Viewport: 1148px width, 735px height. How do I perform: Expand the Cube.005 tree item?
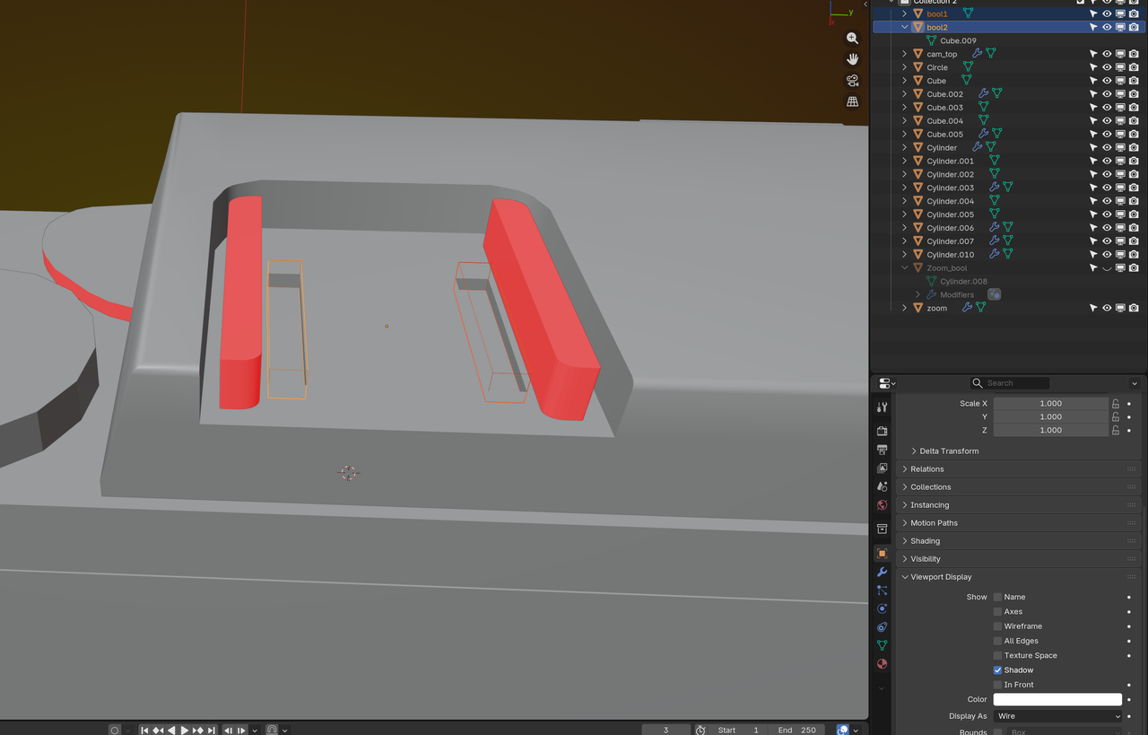904,135
